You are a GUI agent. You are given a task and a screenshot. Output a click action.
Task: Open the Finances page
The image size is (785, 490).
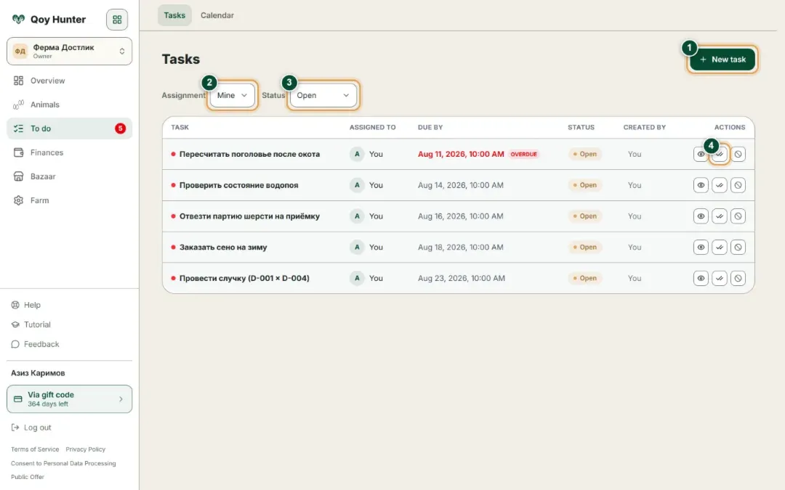[x=69, y=152]
